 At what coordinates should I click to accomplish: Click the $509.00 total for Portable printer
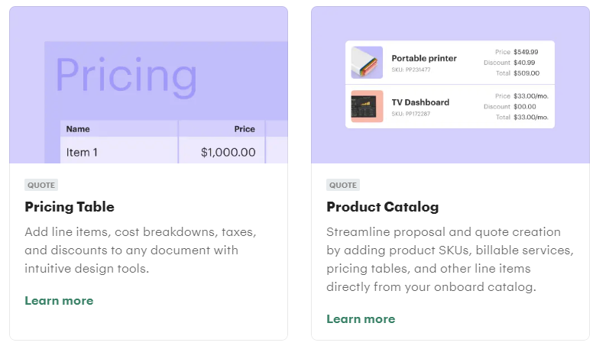pyautogui.click(x=526, y=73)
